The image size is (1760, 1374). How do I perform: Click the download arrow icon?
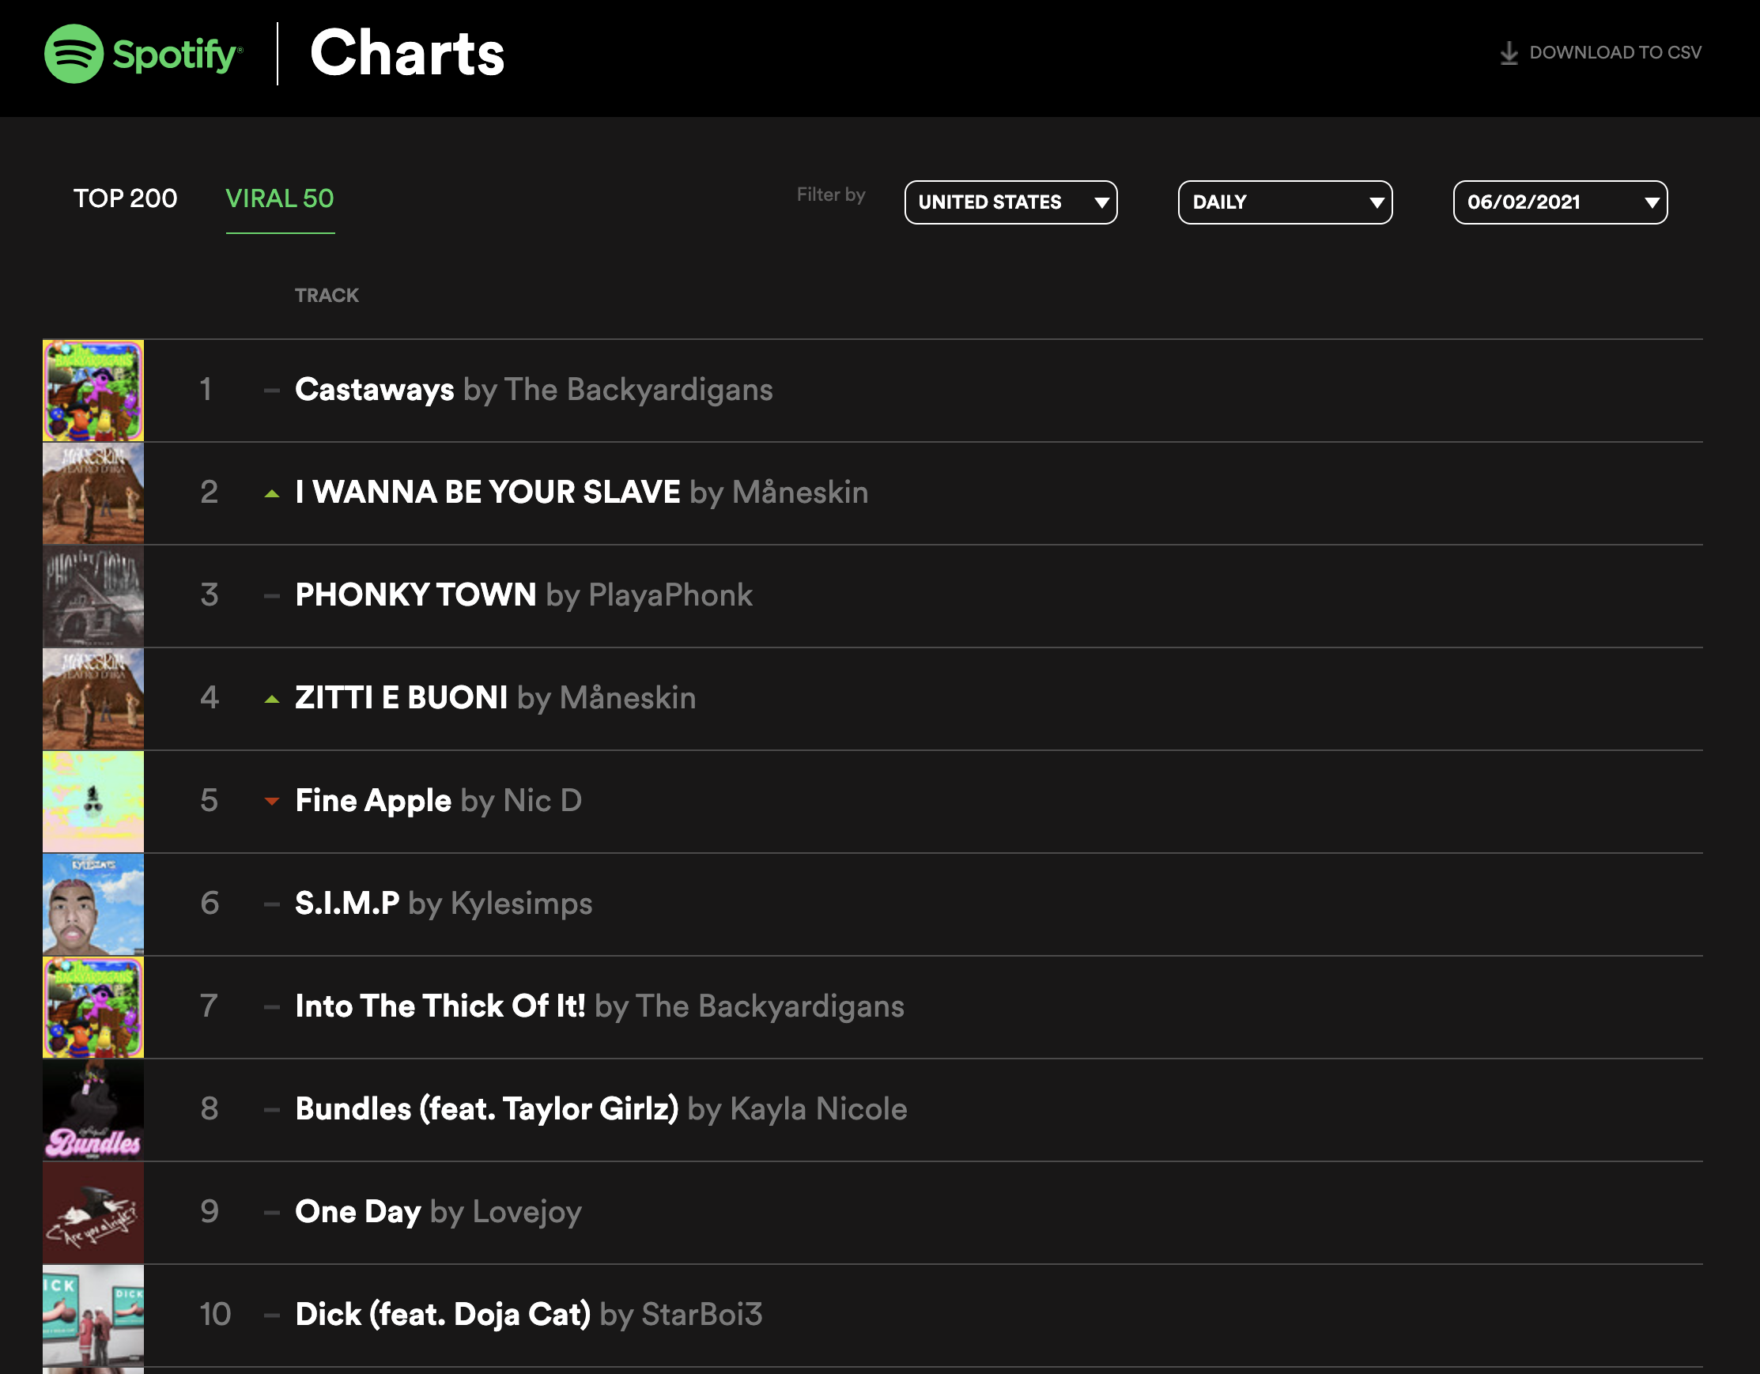click(x=1509, y=53)
